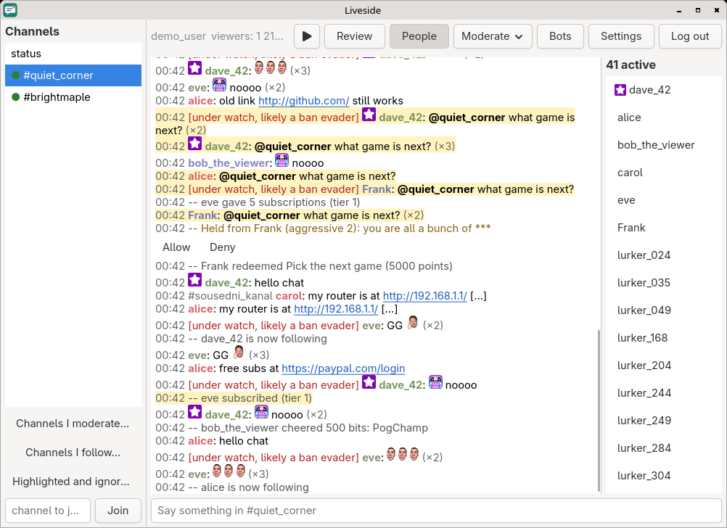This screenshot has height=528, width=727.
Task: Select lurker_049 in the people list
Action: (x=663, y=310)
